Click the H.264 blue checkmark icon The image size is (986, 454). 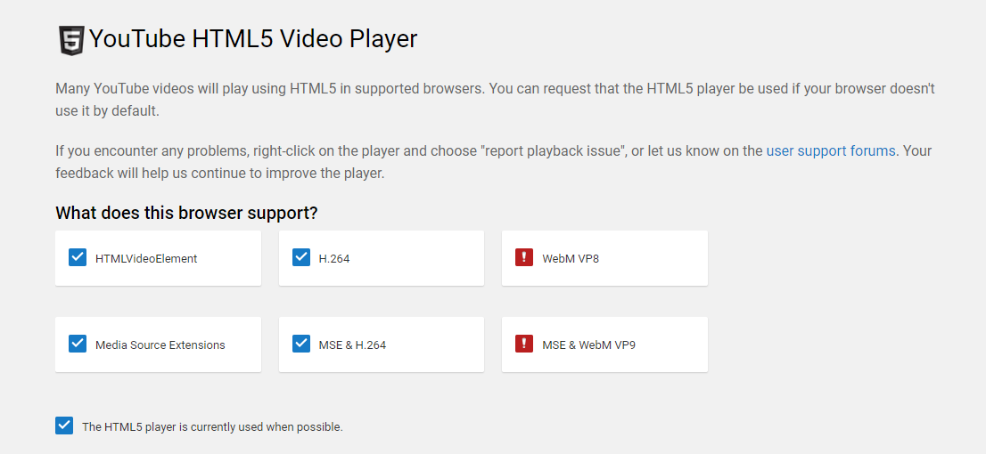click(301, 258)
